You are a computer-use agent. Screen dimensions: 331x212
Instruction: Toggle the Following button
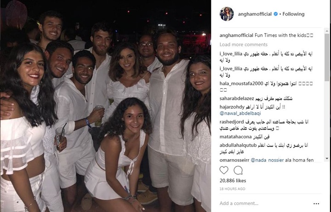pyautogui.click(x=293, y=14)
